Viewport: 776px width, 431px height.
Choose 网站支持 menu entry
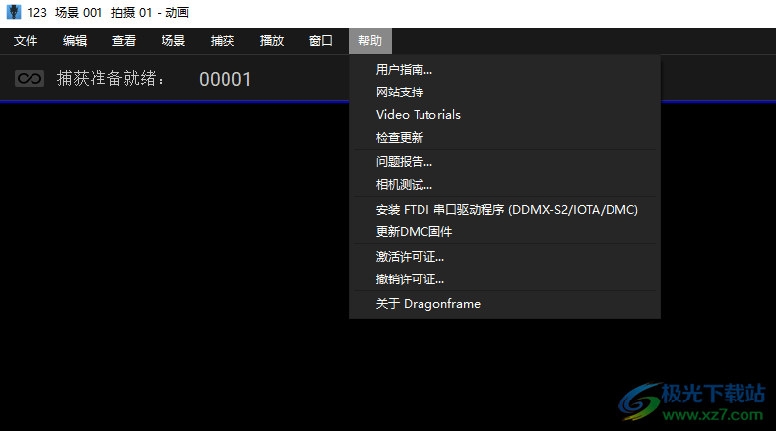(x=505, y=92)
